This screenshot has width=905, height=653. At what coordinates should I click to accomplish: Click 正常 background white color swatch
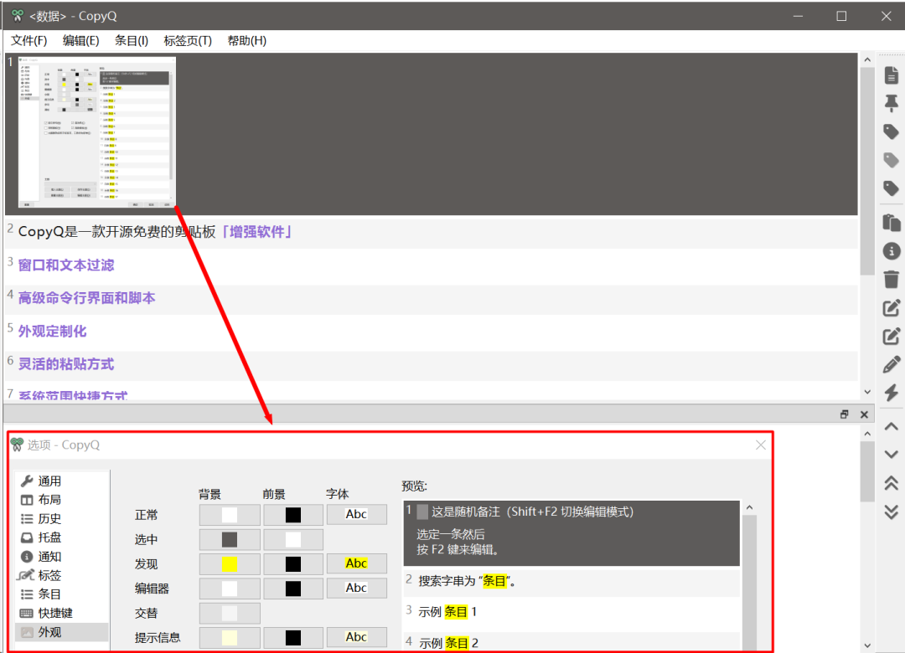[230, 515]
